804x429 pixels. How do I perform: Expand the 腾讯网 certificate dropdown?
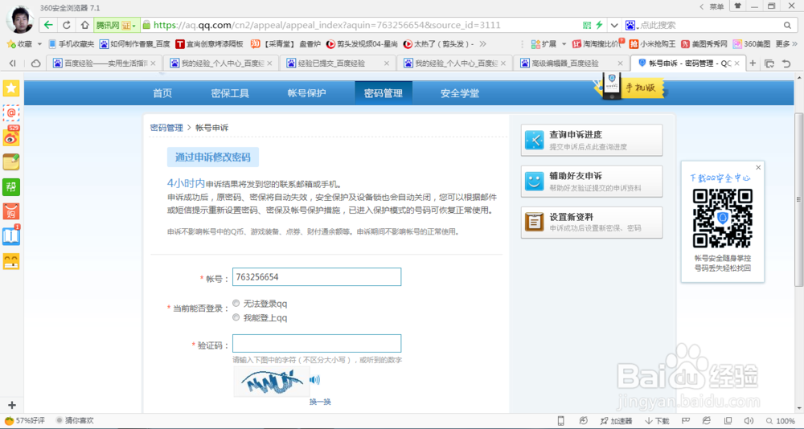click(x=133, y=26)
